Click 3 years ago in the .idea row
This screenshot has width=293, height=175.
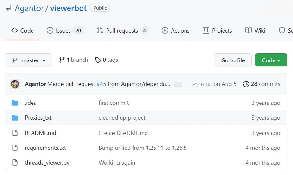(x=266, y=103)
